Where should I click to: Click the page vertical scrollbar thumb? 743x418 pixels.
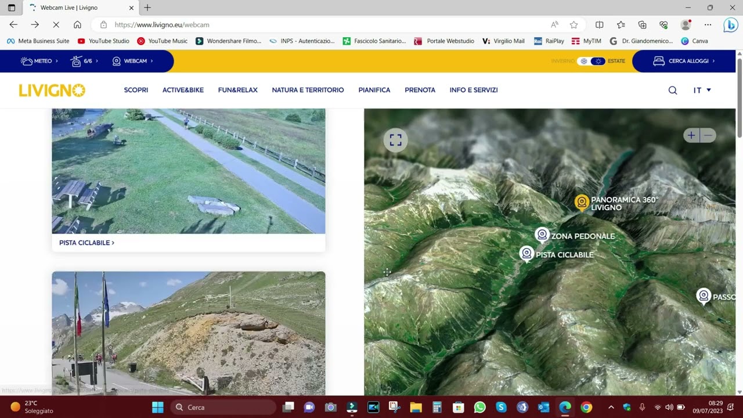pos(739,98)
